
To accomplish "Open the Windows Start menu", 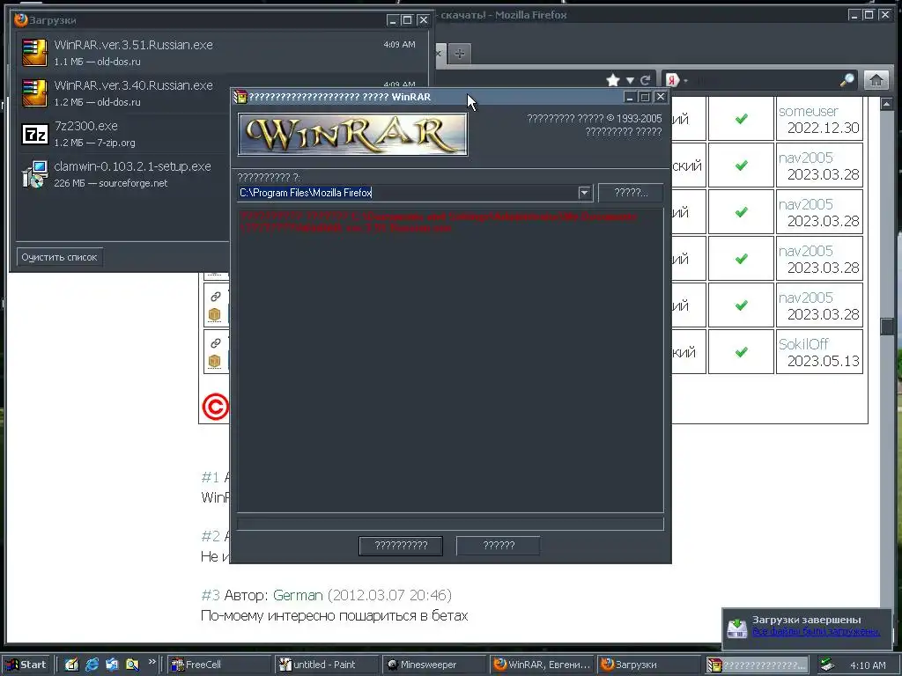I will [x=26, y=665].
